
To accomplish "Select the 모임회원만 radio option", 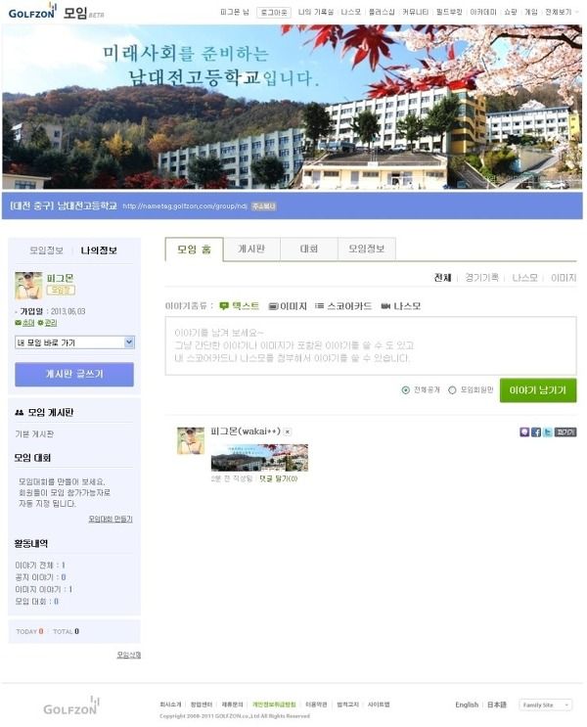I will point(452,390).
